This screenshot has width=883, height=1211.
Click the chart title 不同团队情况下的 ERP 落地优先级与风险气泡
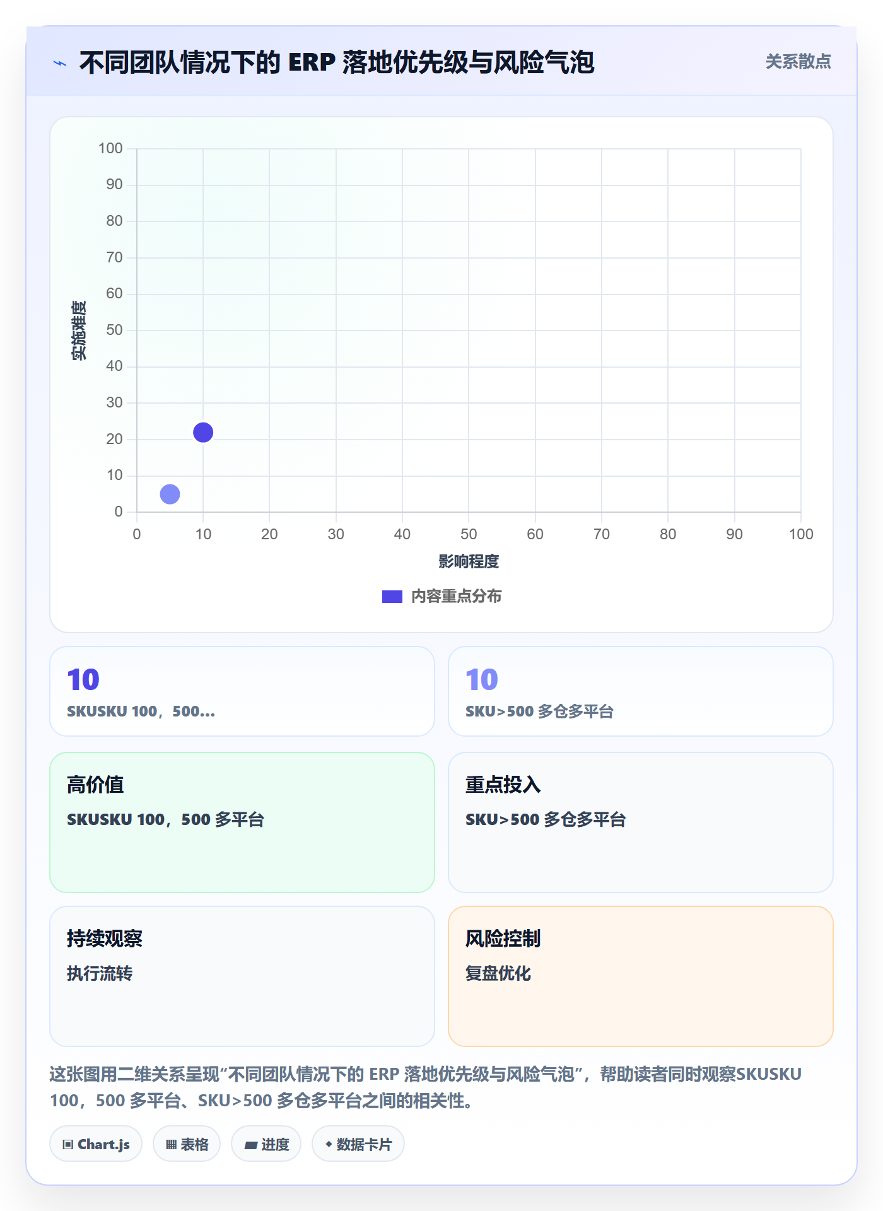[337, 63]
